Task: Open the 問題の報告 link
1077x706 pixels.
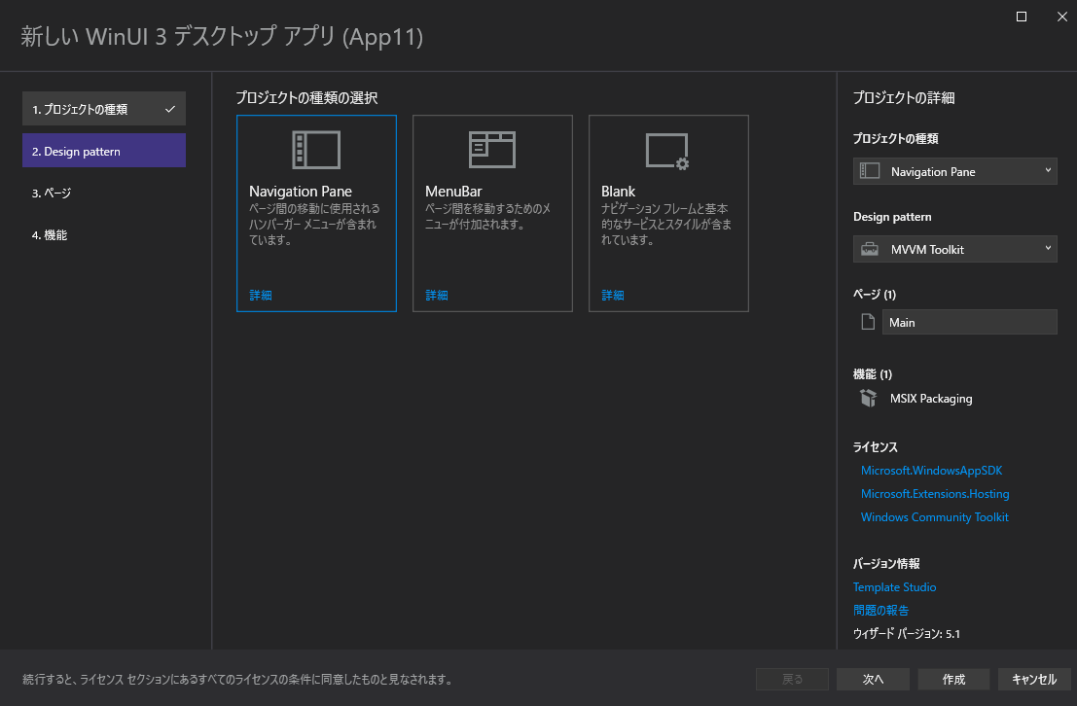Action: point(880,610)
